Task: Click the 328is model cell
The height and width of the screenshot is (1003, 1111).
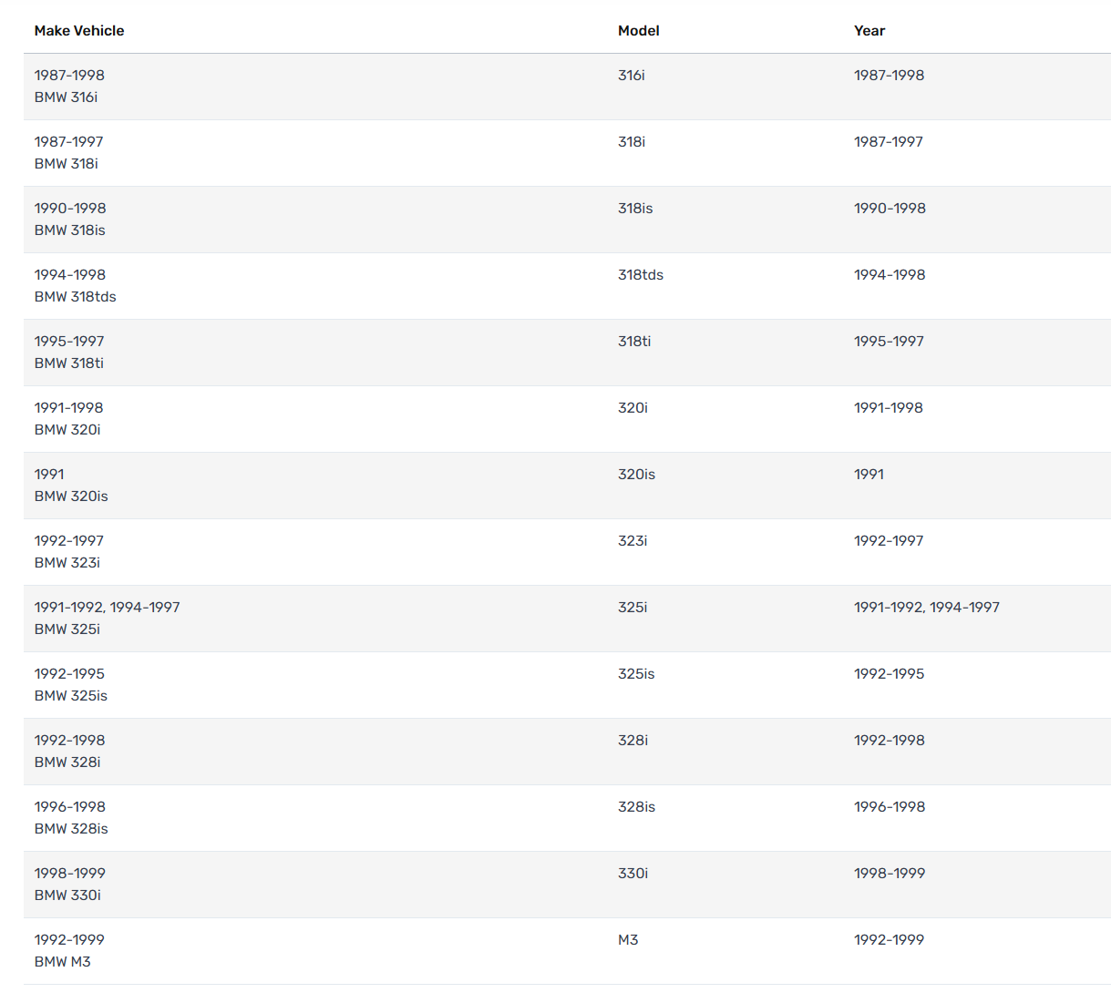Action: [636, 807]
